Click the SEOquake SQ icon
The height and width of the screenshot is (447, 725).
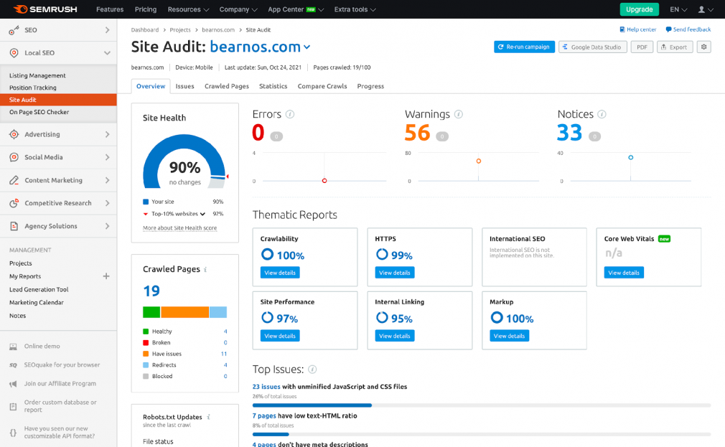coord(14,365)
